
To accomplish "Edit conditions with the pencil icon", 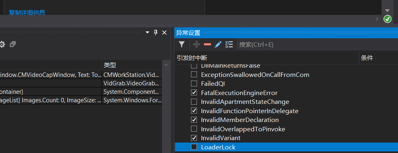I will tap(218, 45).
